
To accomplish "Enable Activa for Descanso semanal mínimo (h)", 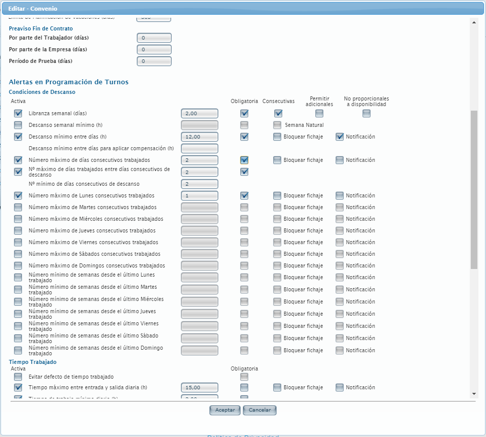I will (18, 125).
